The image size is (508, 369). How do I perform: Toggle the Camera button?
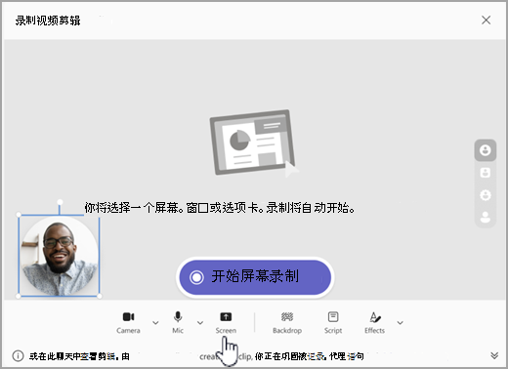click(x=128, y=323)
